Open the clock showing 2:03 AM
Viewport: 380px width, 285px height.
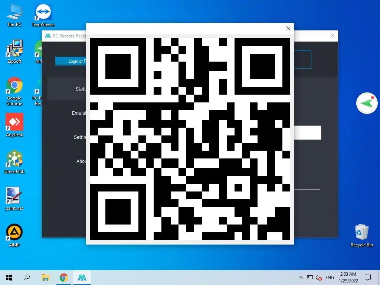pos(348,278)
